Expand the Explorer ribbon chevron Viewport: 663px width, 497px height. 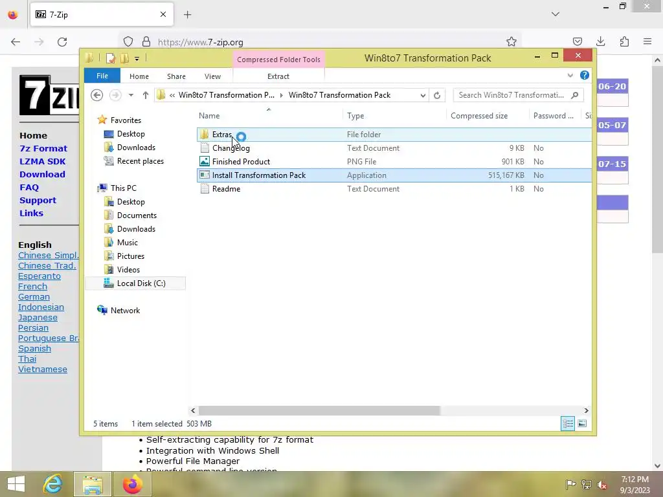click(x=570, y=75)
